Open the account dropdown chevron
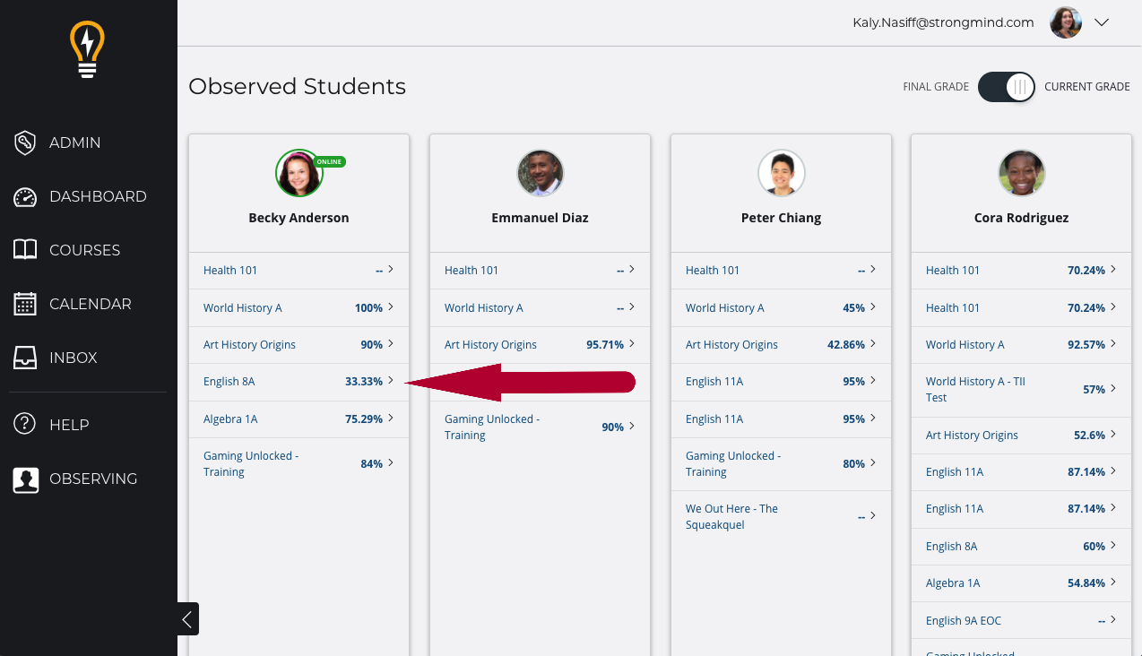Viewport: 1142px width, 656px height. coord(1103,22)
